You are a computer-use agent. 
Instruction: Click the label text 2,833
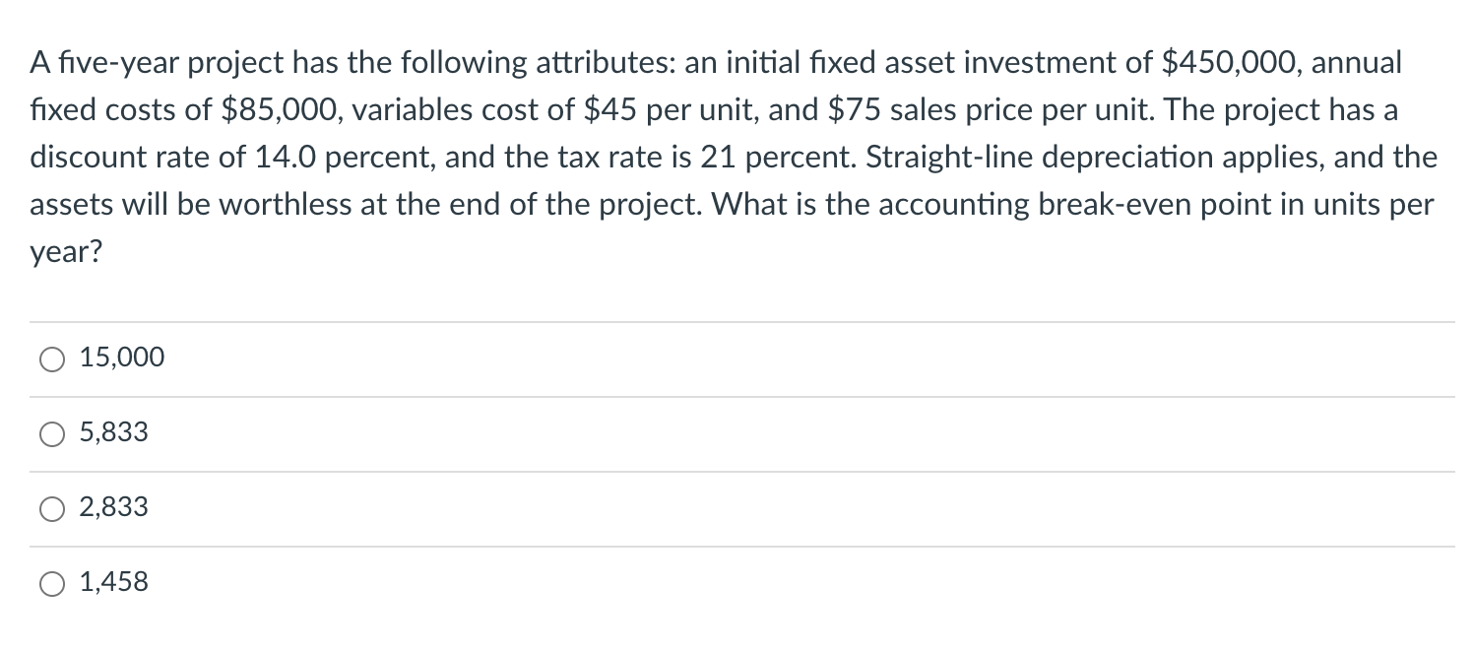point(113,508)
